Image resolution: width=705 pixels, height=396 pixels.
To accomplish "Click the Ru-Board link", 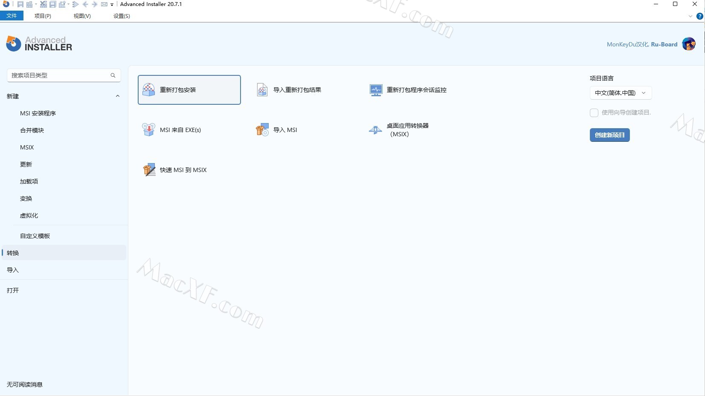I will click(x=664, y=44).
